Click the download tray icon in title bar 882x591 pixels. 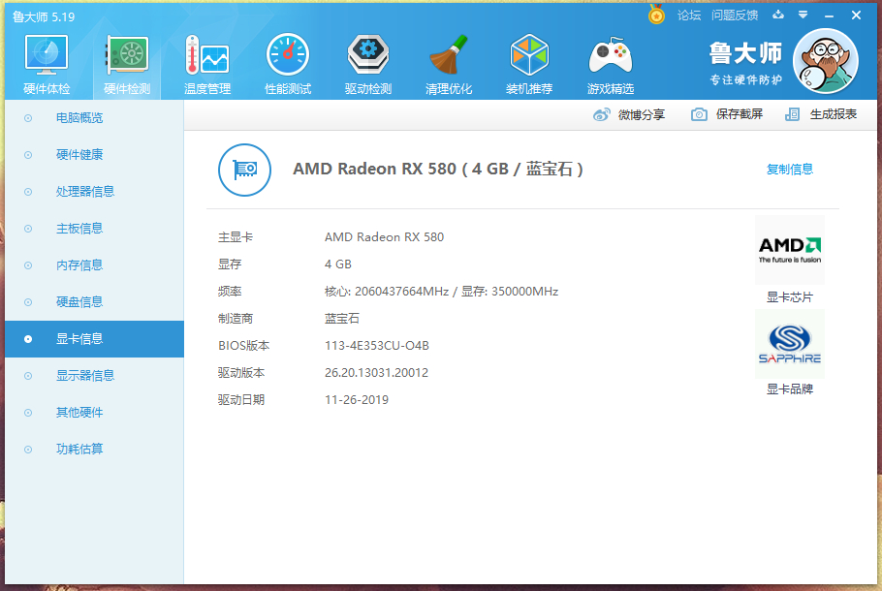click(x=778, y=15)
